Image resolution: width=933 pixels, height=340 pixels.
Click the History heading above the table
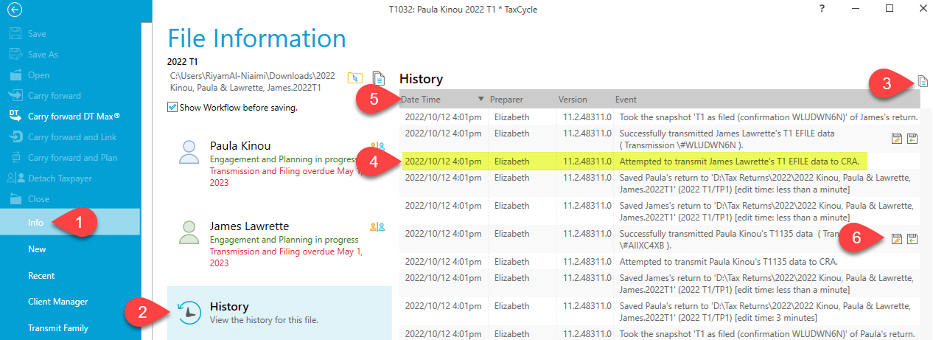pos(421,78)
